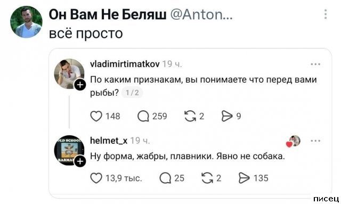Repost the vladimirtimatkov fish question post

(190, 116)
